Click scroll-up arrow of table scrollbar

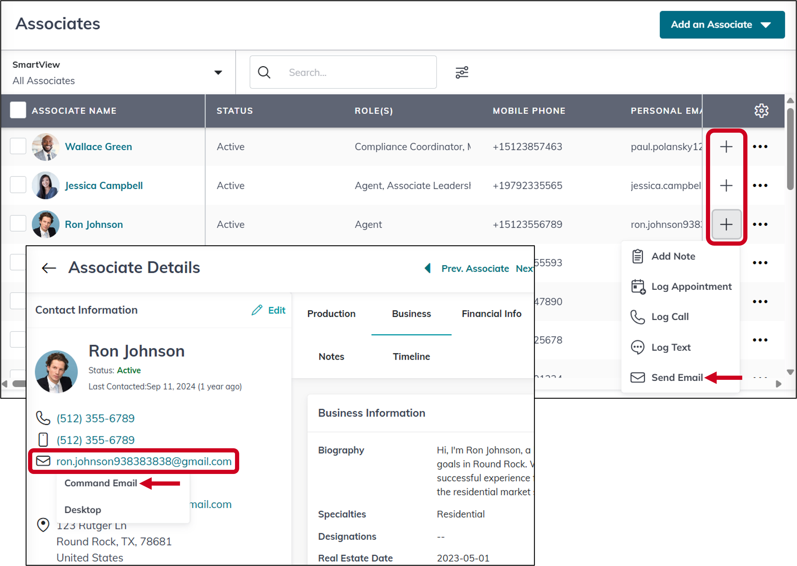click(x=790, y=100)
